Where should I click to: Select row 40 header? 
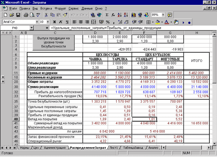pos(16,119)
